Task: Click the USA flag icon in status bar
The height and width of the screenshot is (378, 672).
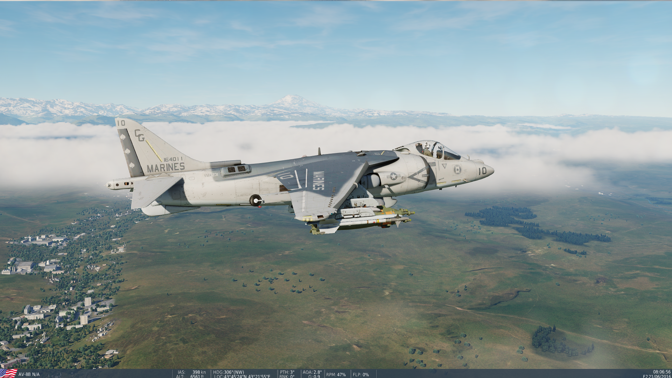Action: pos(8,373)
